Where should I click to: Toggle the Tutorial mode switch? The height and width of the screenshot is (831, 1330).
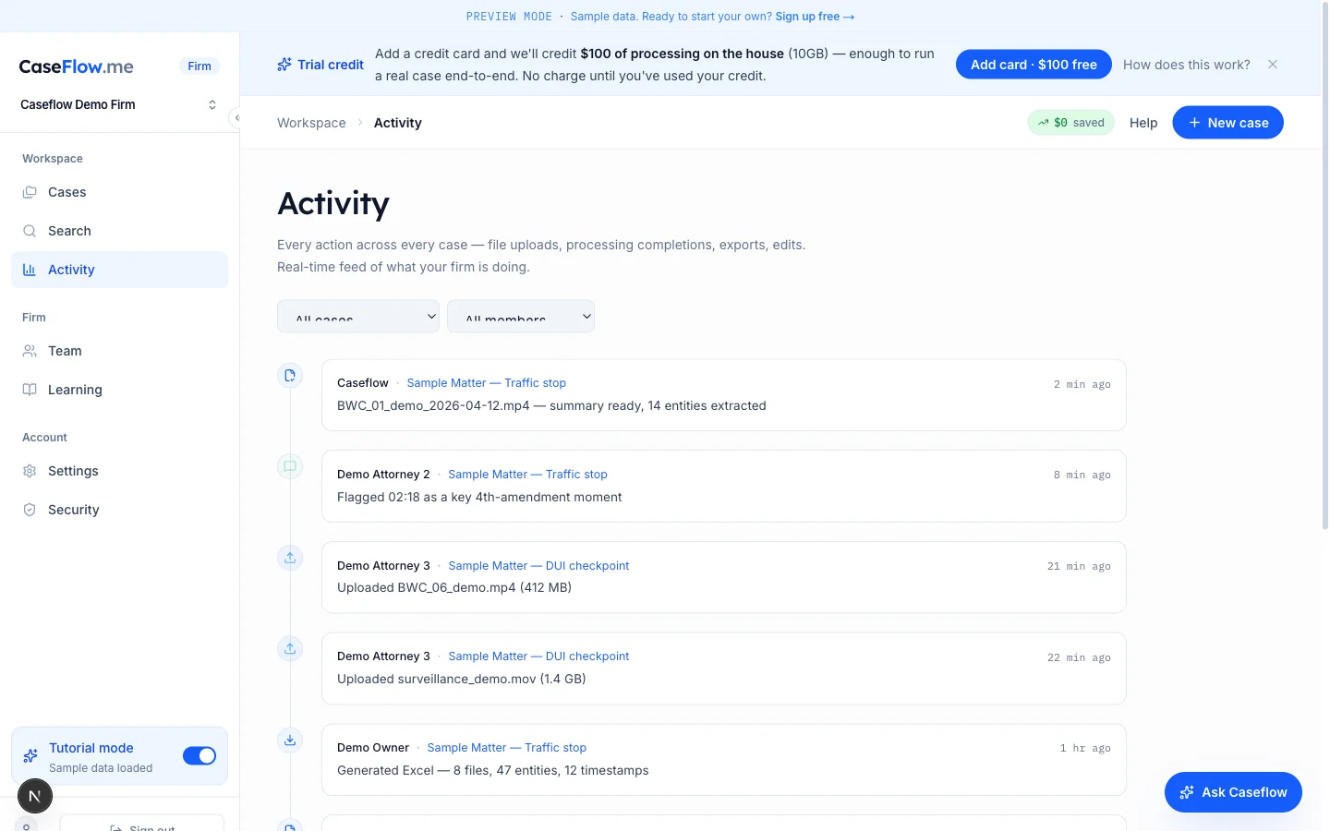[x=199, y=756]
